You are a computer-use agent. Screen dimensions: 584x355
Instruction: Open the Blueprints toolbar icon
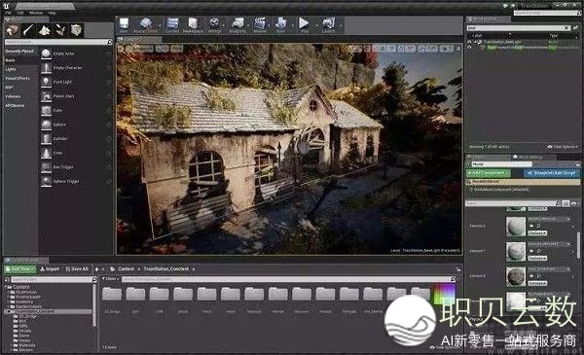point(237,24)
